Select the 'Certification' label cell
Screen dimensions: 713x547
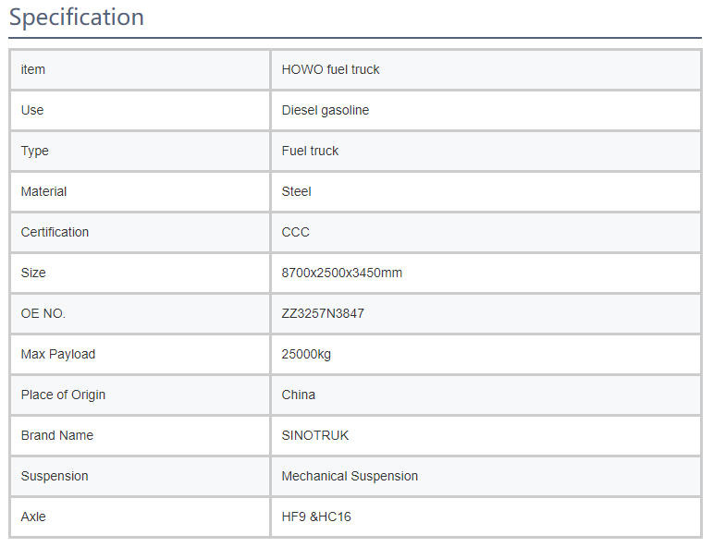point(55,232)
